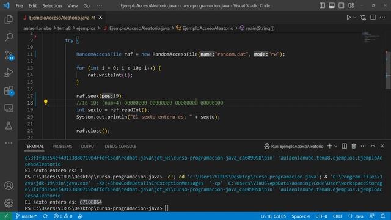This screenshot has width=391, height=220.
Task: Click line number 20 in the gutter
Action: click(30, 117)
